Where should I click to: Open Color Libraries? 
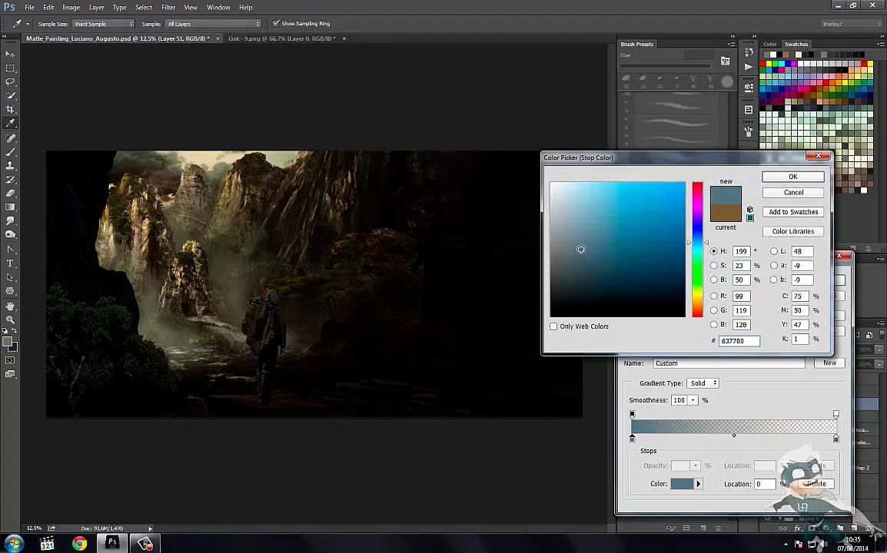[793, 231]
